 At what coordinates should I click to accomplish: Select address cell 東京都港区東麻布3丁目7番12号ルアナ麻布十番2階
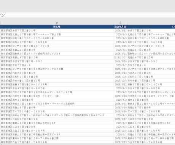tap(57, 139)
